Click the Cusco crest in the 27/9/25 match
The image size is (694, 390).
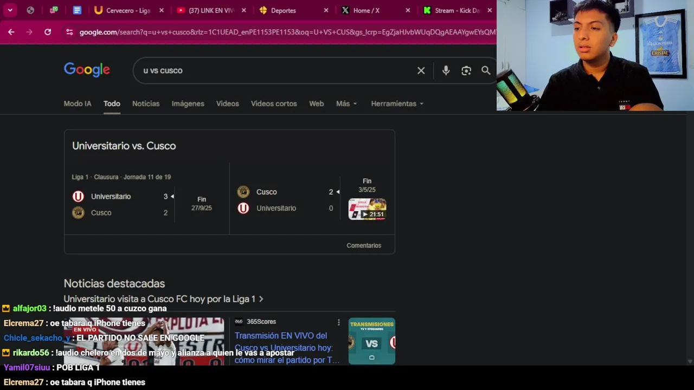point(78,212)
